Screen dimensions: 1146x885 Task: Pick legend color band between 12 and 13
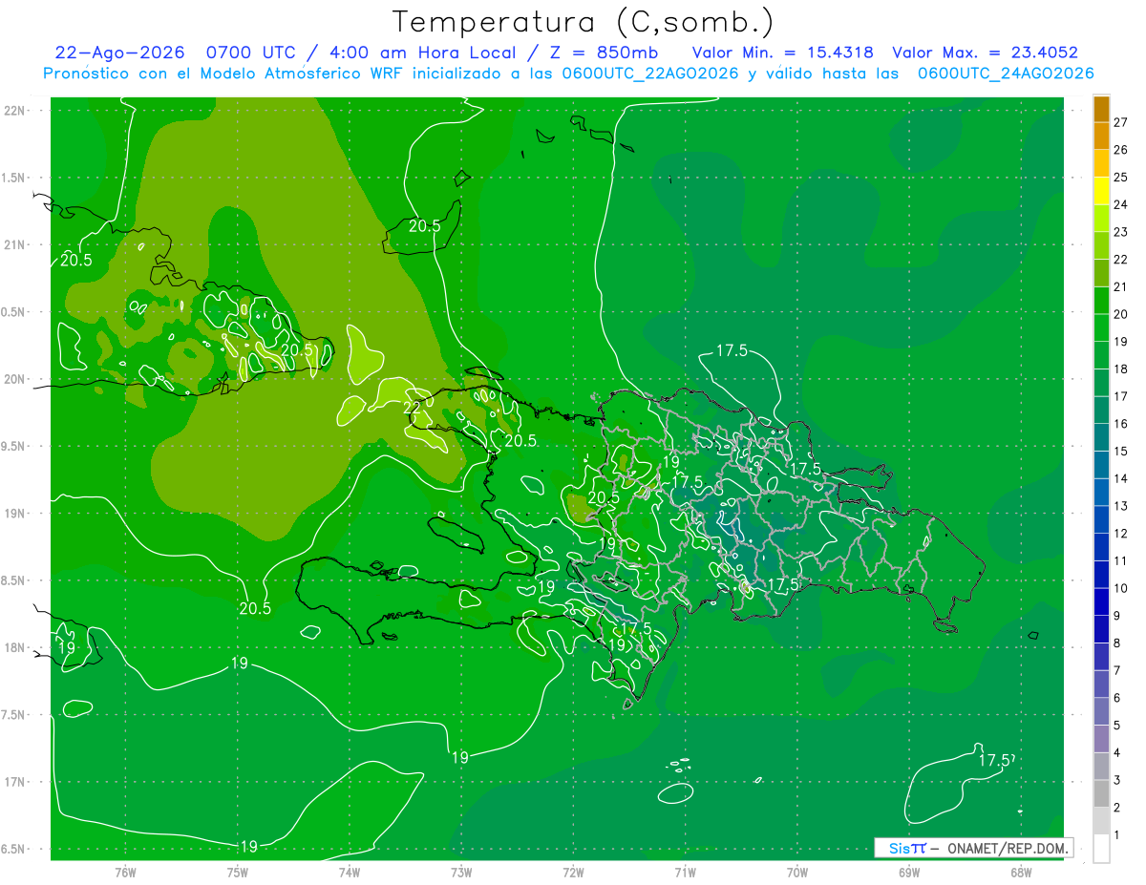coord(1102,519)
